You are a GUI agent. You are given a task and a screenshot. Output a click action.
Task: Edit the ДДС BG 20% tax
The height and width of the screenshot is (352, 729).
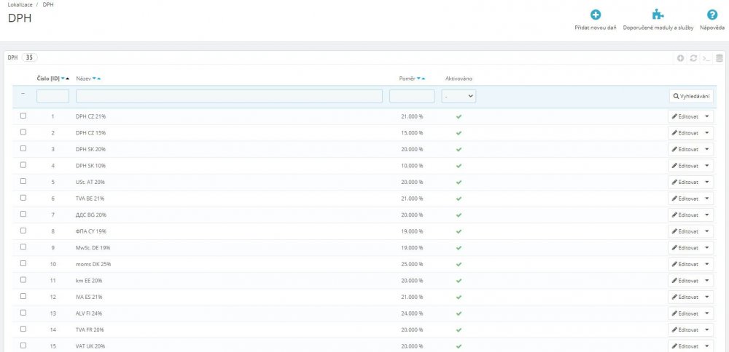685,215
